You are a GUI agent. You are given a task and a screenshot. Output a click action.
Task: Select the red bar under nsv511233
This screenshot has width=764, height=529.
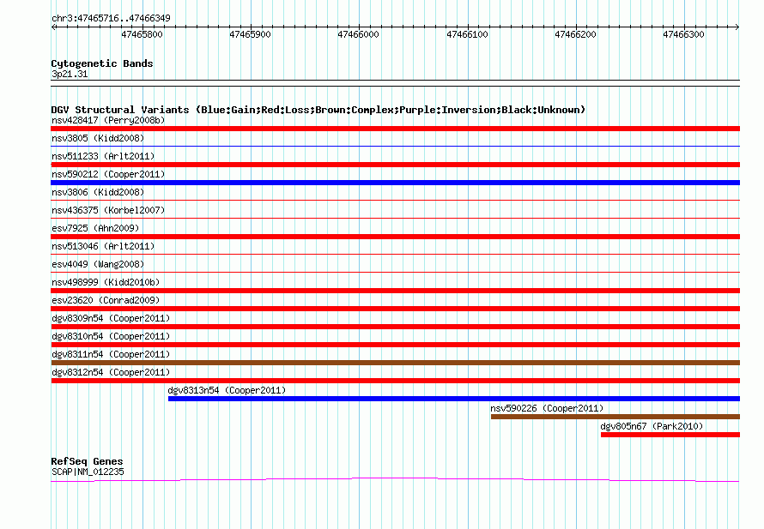395,165
